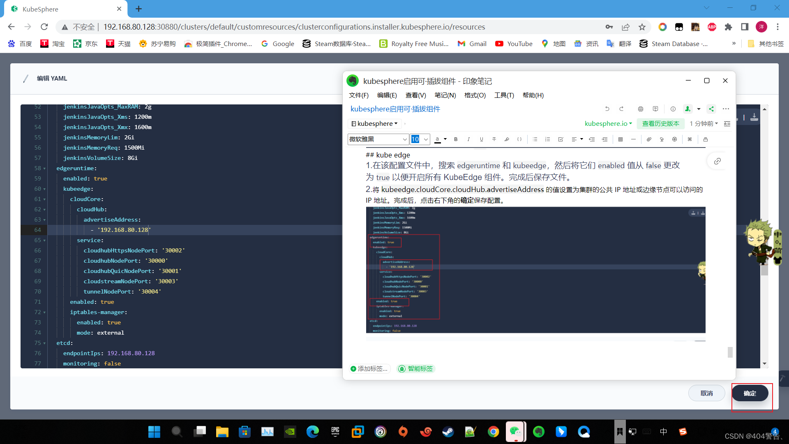Open the Google bookmark

coord(278,44)
